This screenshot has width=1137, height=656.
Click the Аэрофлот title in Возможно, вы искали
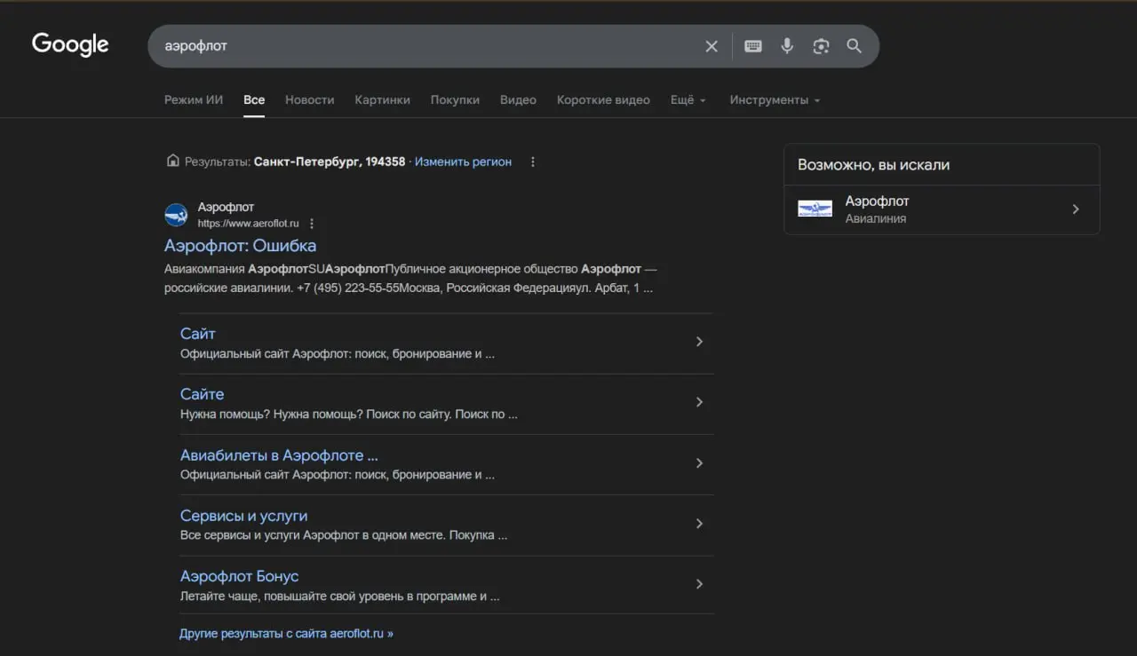coord(877,202)
